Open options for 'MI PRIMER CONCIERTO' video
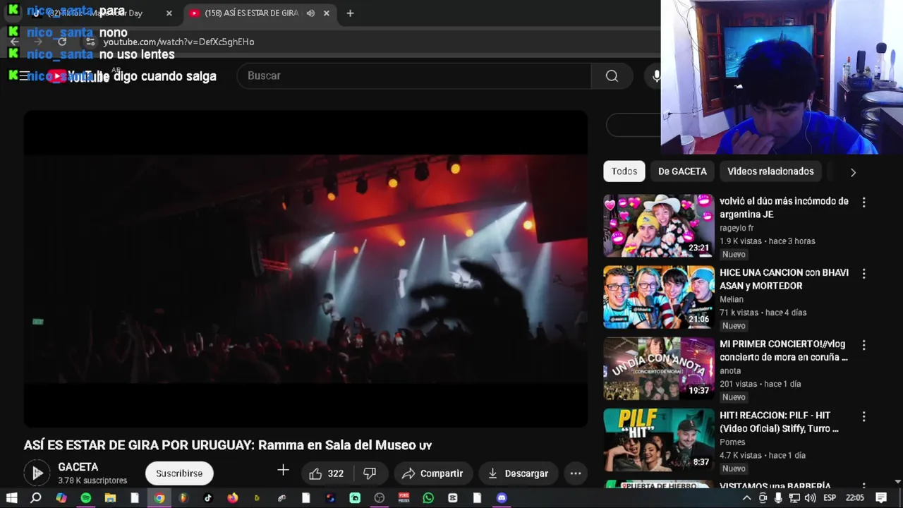 [x=863, y=345]
